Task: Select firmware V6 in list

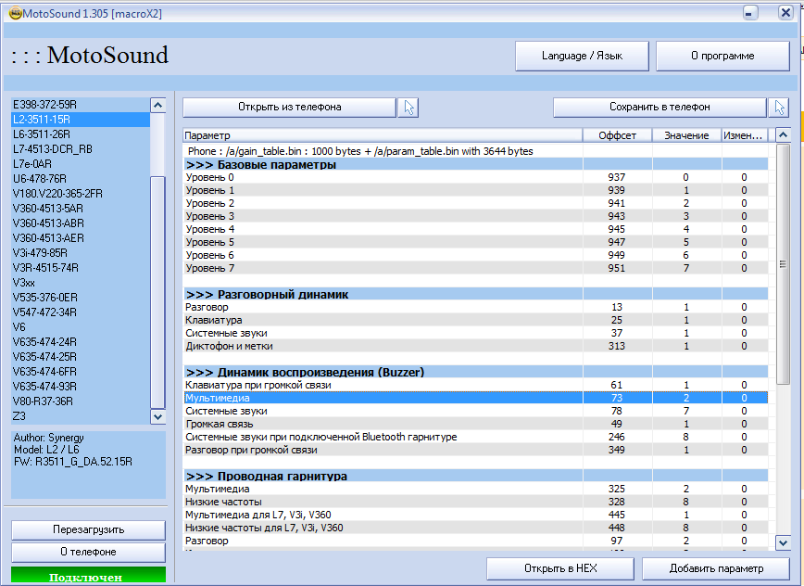Action: [x=81, y=327]
